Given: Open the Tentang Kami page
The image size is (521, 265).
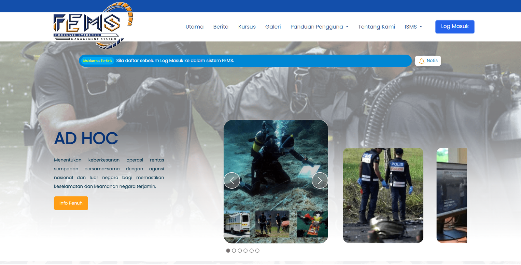Looking at the screenshot, I should [376, 27].
